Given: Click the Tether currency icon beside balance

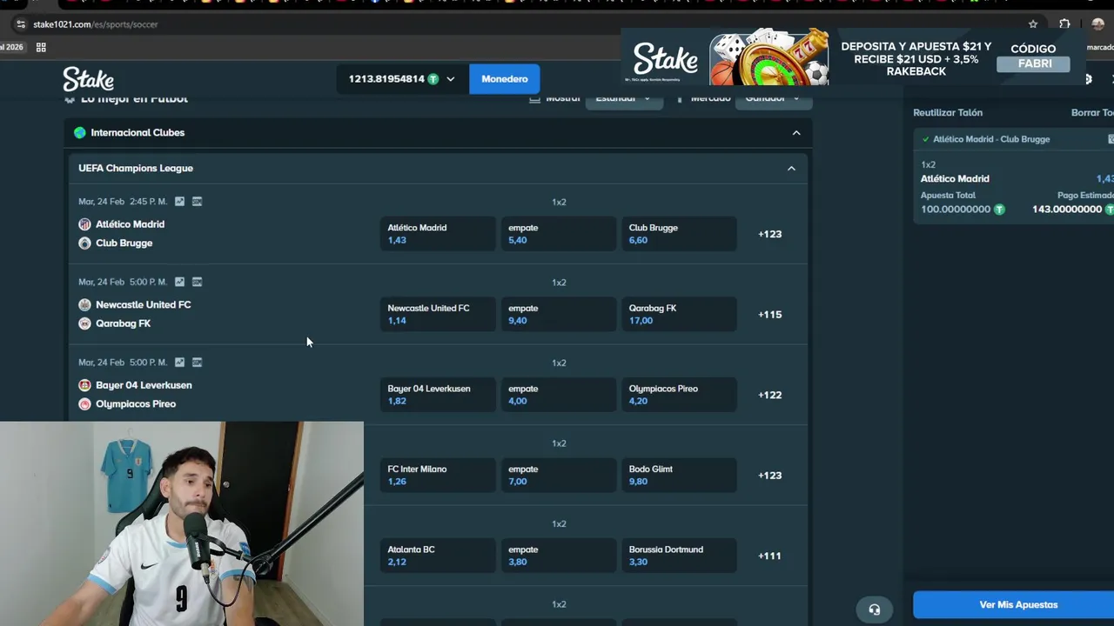Looking at the screenshot, I should (433, 79).
